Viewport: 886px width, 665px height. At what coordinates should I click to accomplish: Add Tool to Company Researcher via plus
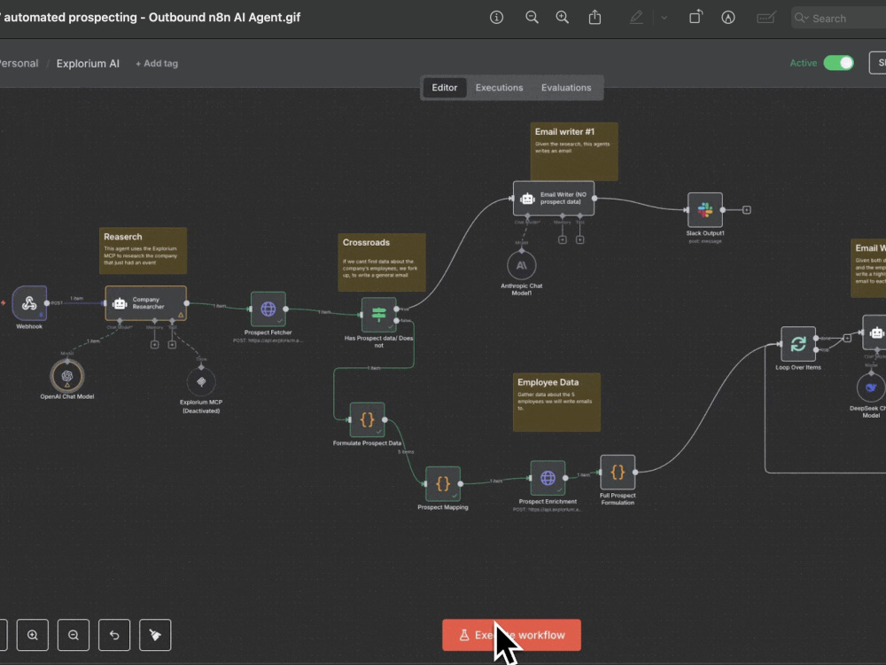(x=172, y=344)
